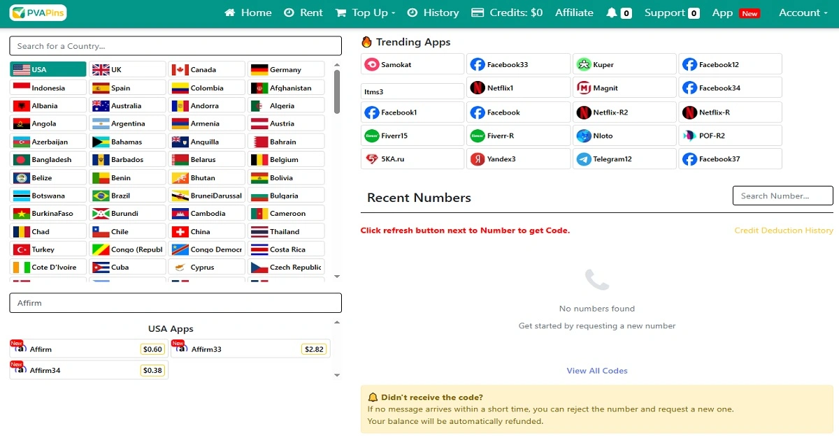Select China country entry
Viewport: 839px width, 440px height.
pos(207,231)
